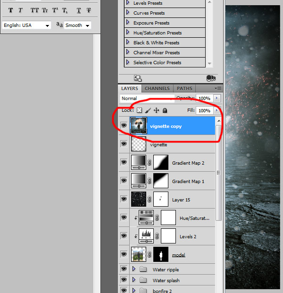283x293 pixels.
Task: Lock position move icon
Action: [x=156, y=110]
